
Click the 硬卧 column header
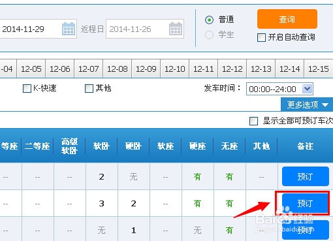[133, 146]
